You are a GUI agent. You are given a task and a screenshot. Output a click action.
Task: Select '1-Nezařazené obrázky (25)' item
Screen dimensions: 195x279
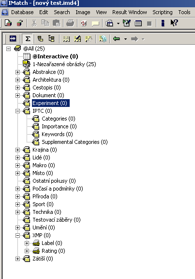pos(64,64)
